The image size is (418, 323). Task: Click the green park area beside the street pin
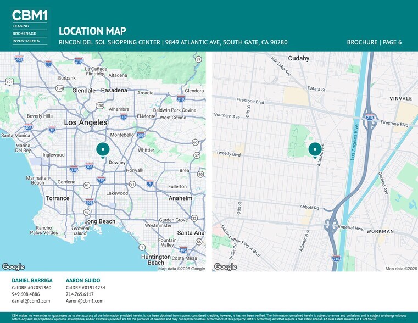coord(299,141)
